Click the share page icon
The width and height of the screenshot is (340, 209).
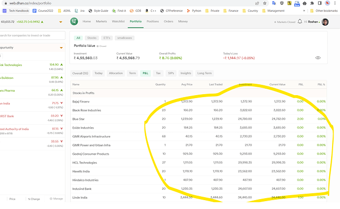257,3
